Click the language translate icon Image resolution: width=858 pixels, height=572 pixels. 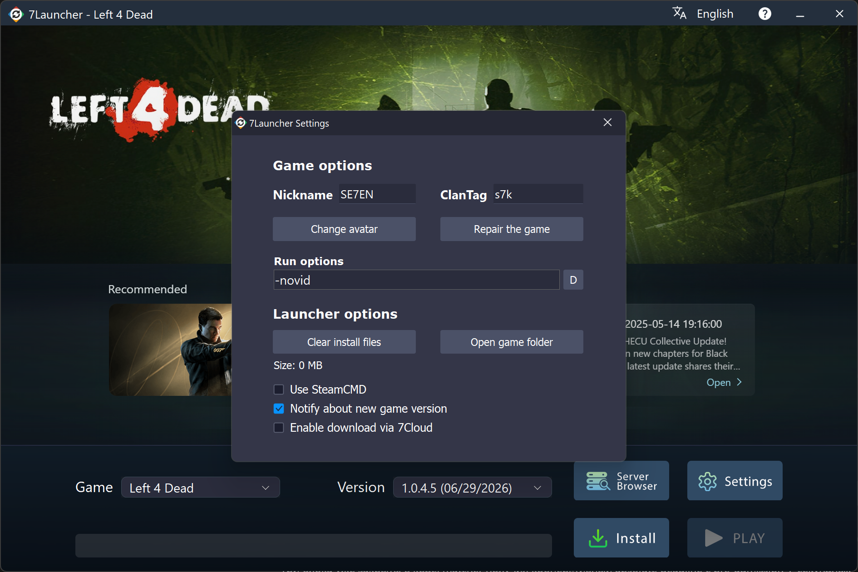tap(679, 13)
